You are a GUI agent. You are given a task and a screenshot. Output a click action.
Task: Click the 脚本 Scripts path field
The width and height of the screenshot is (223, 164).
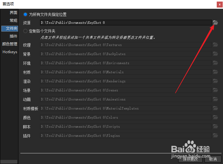point(126,126)
